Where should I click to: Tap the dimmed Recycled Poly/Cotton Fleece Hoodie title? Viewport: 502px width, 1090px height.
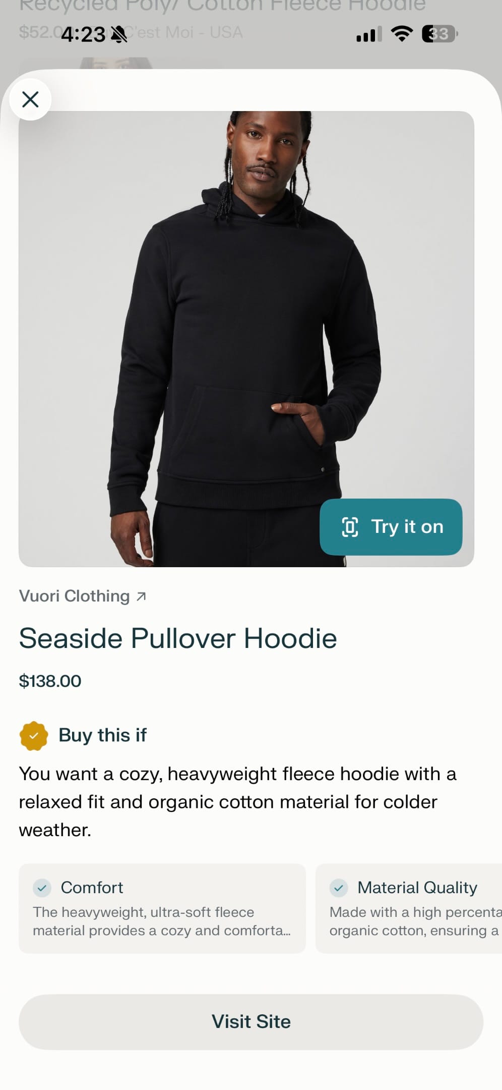click(222, 6)
